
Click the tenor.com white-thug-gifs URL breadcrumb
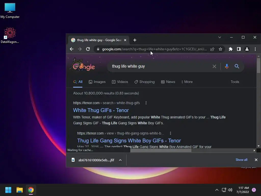[106, 103]
